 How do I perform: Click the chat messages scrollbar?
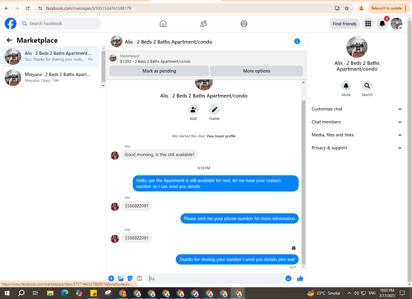pos(304,183)
